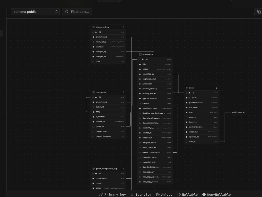
Task: Click changed_at column in status_history
Action: tap(108, 57)
